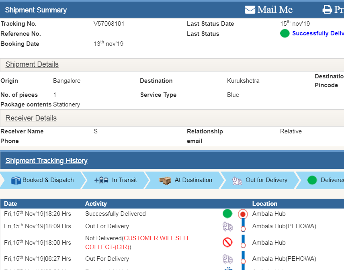
Task: Click green delivered icon in Successfully Delivered row
Action: [227, 214]
